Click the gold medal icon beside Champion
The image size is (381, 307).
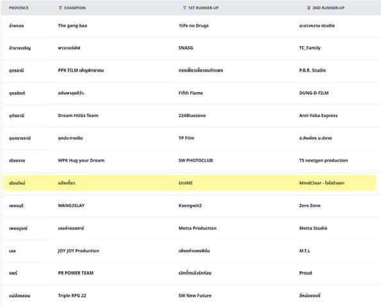click(60, 8)
